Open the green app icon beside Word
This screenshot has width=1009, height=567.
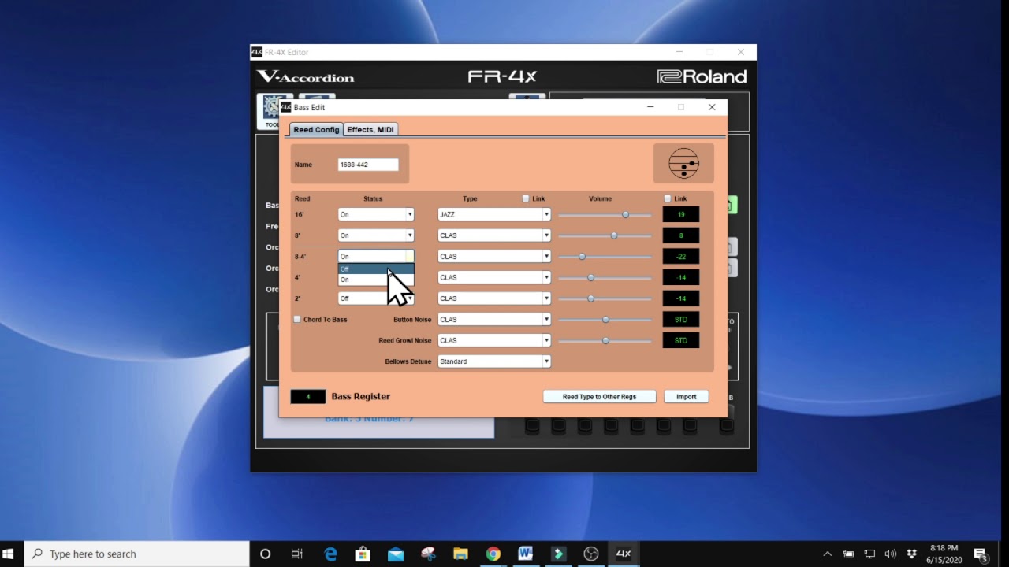[x=558, y=554]
